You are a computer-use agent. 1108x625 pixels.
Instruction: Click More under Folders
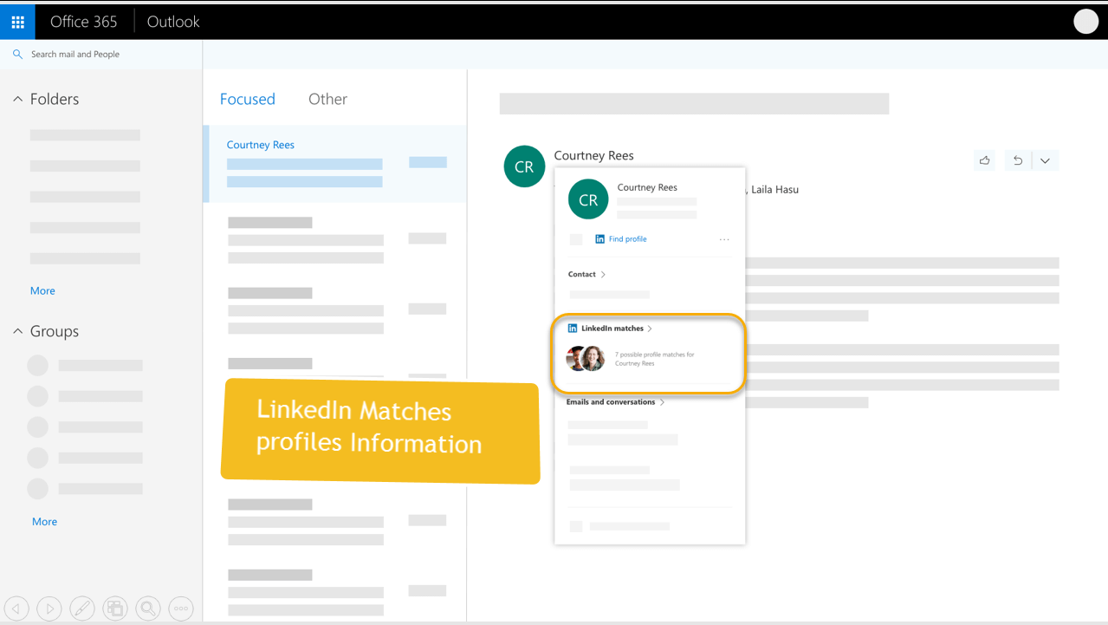pyautogui.click(x=42, y=291)
